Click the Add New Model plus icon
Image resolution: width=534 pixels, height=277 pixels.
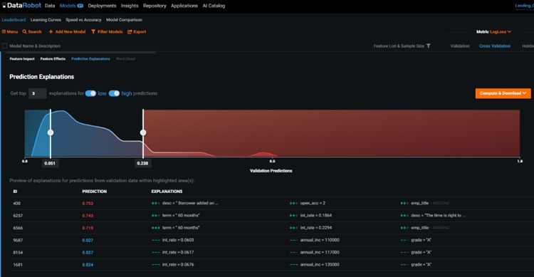pyautogui.click(x=51, y=31)
